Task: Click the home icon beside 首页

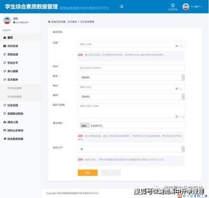Action: 5,38
